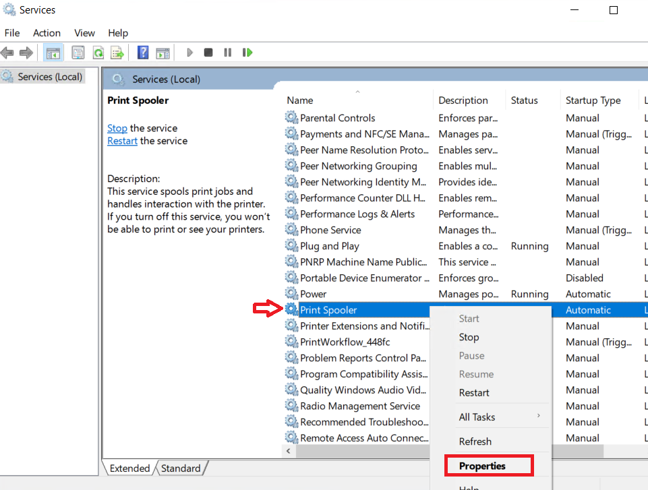Screen dimensions: 648x490
Task: Toggle the Show/Hide Action Pane icon
Action: point(163,53)
